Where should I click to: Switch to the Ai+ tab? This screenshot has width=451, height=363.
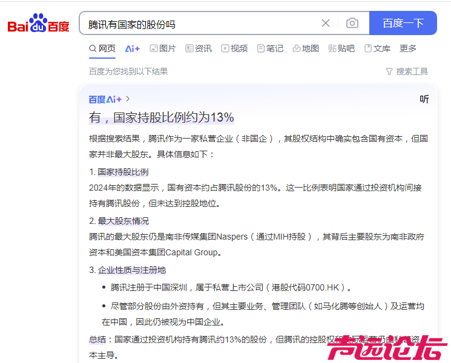pyautogui.click(x=133, y=48)
